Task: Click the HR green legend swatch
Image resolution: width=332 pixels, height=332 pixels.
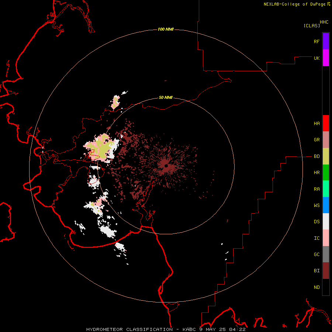Action: [x=326, y=173]
